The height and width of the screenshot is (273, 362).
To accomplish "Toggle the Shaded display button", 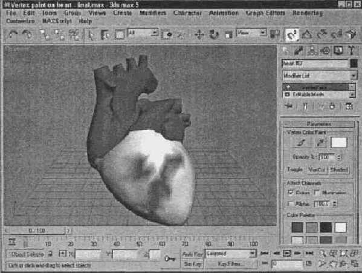I will [339, 169].
